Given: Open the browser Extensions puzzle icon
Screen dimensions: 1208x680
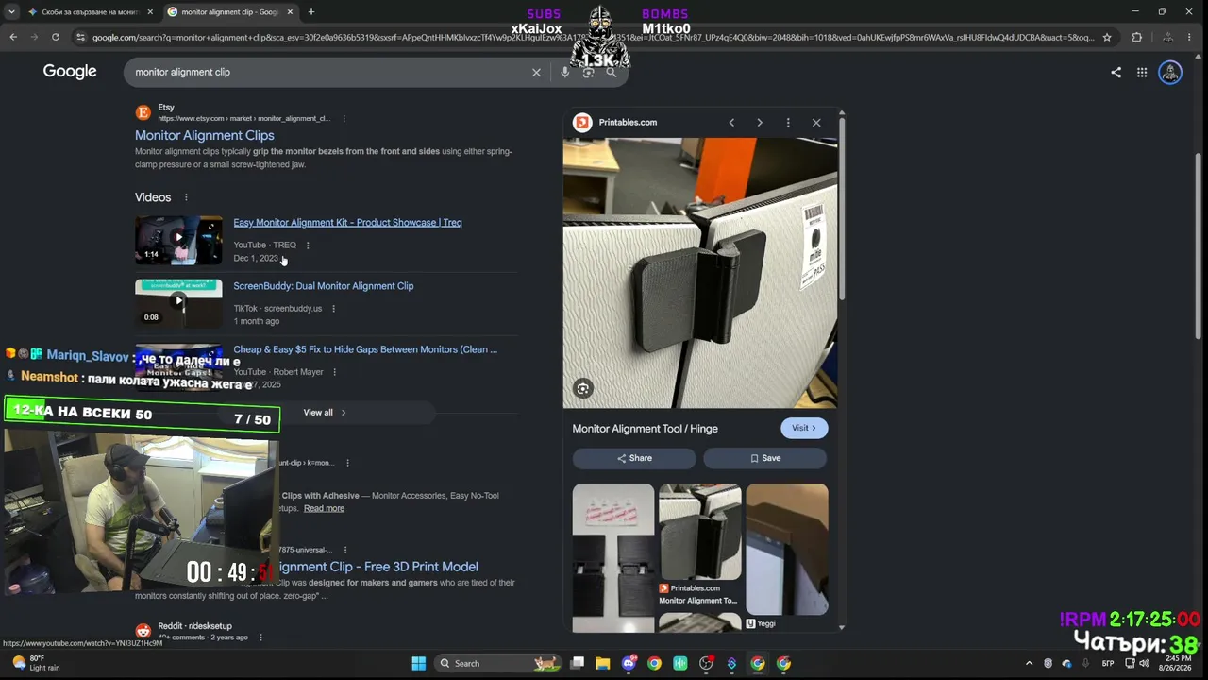Looking at the screenshot, I should 1136,37.
